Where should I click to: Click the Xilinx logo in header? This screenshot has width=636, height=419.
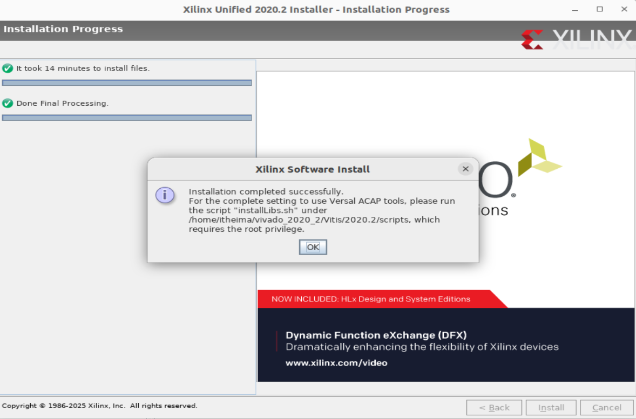point(578,40)
